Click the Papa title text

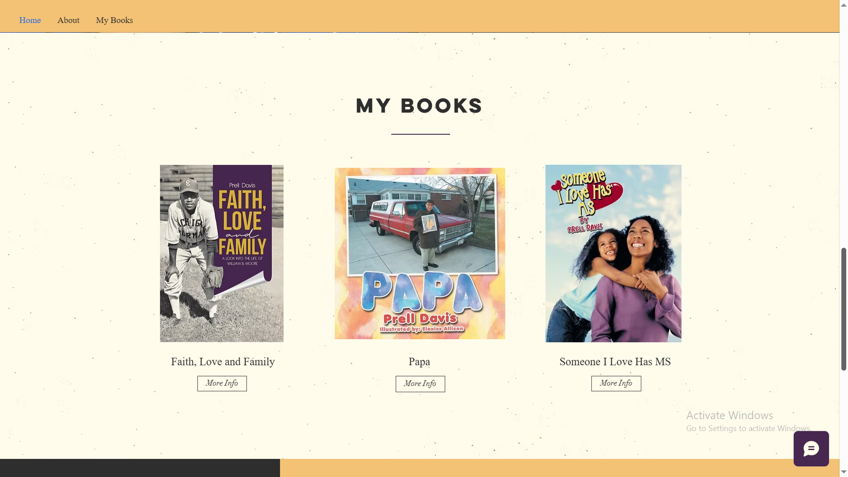click(419, 362)
